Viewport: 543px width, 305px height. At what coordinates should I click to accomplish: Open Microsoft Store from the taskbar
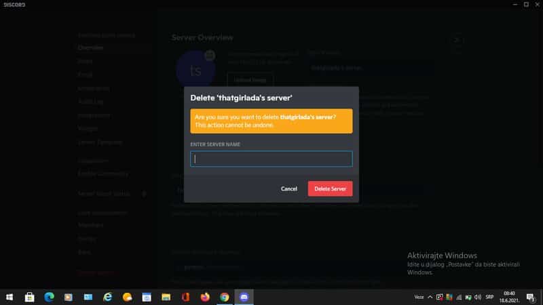[29, 297]
